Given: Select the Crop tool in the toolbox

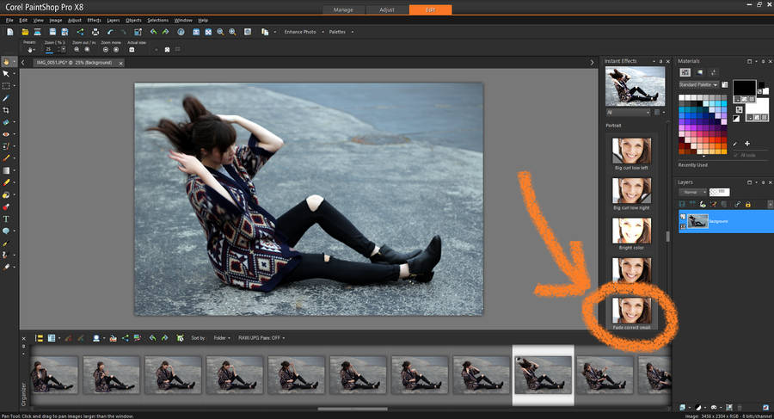Looking at the screenshot, I should point(6,111).
